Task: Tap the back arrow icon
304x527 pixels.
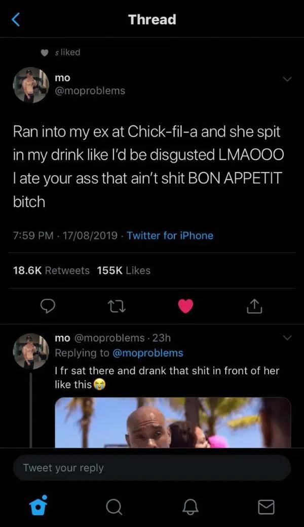Action: (x=16, y=20)
